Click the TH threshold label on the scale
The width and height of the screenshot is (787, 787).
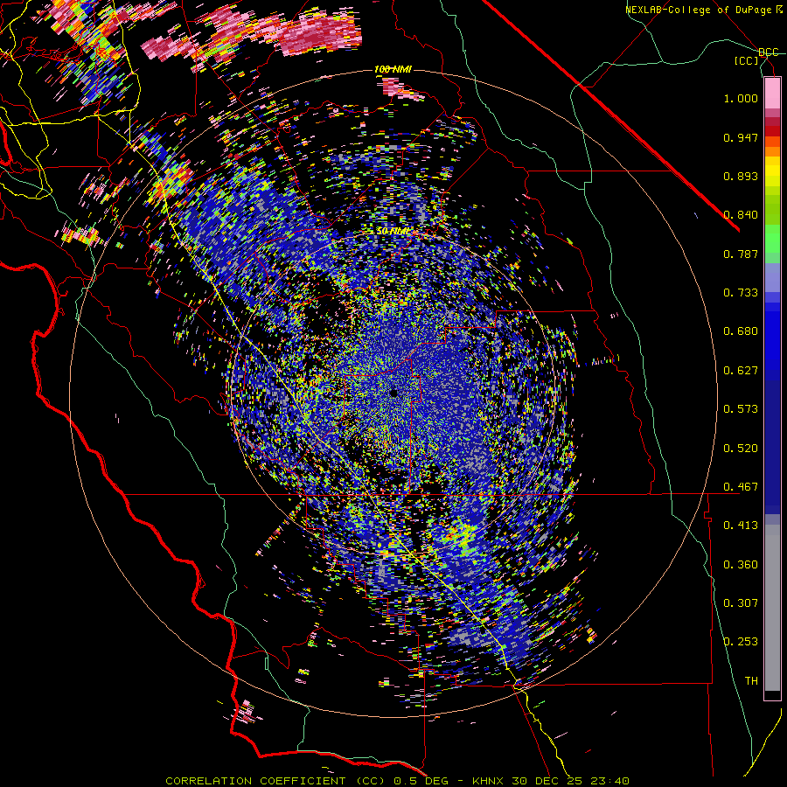click(751, 681)
